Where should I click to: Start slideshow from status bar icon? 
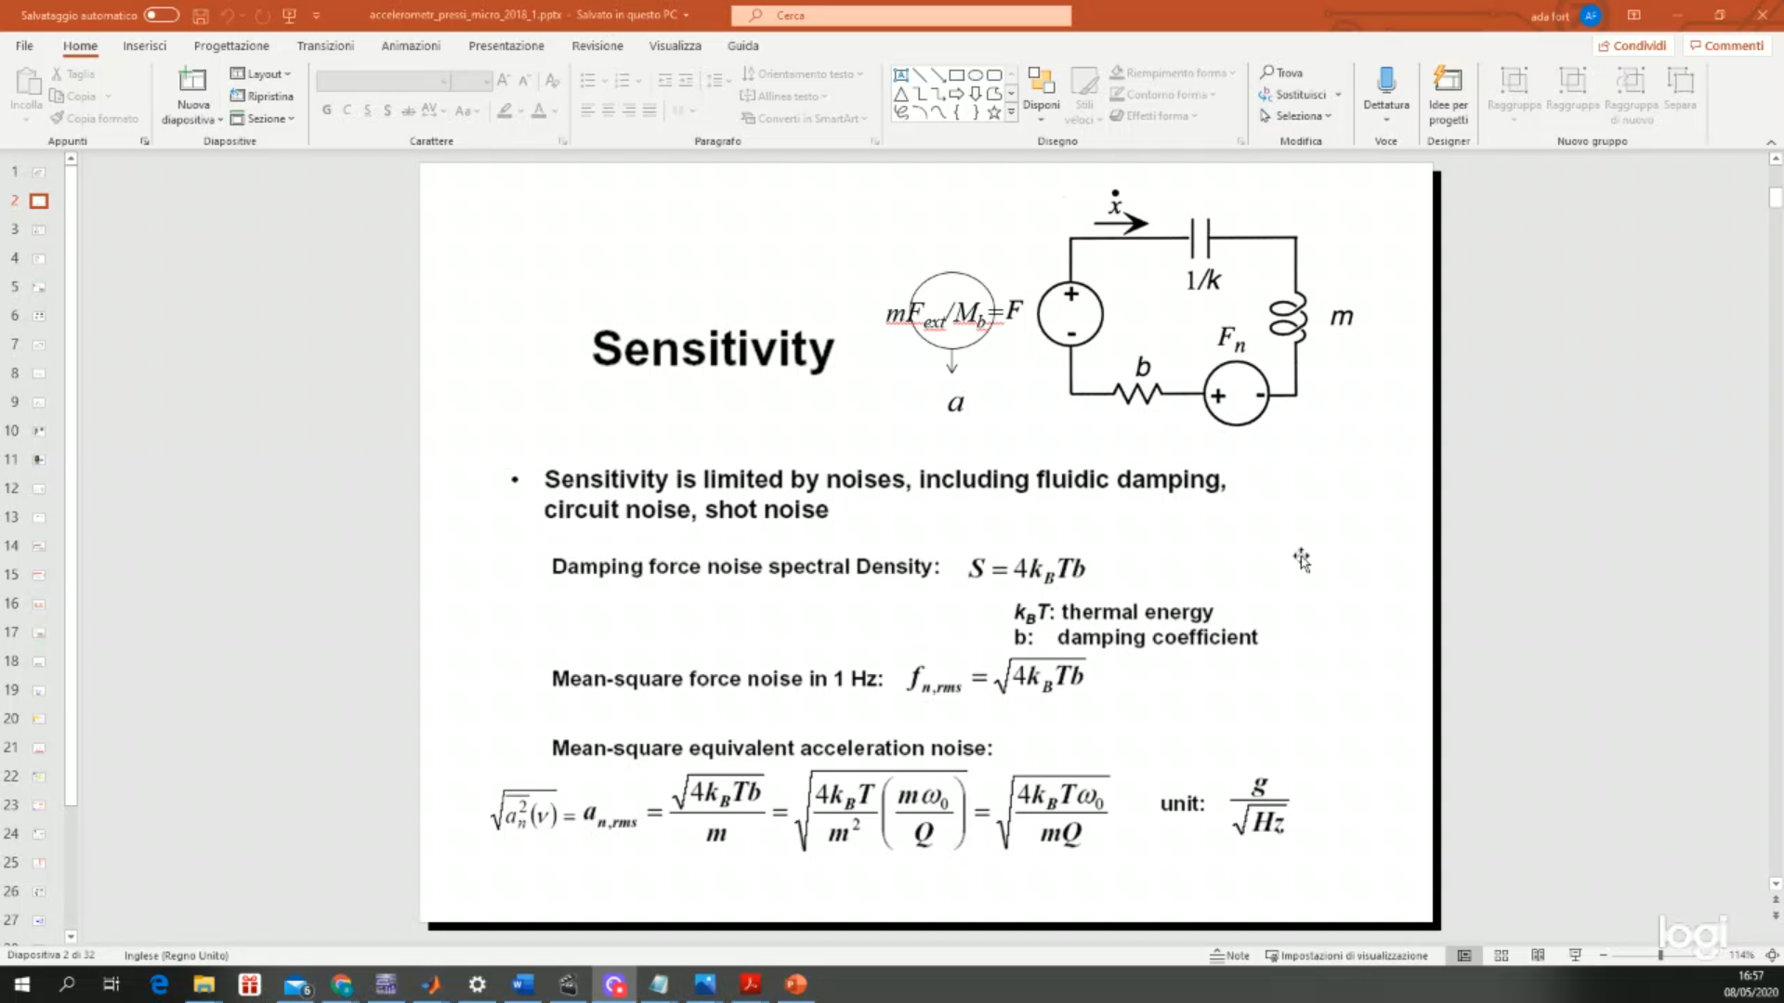tap(1575, 955)
